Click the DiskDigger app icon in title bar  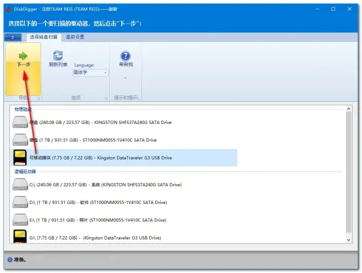click(x=9, y=9)
